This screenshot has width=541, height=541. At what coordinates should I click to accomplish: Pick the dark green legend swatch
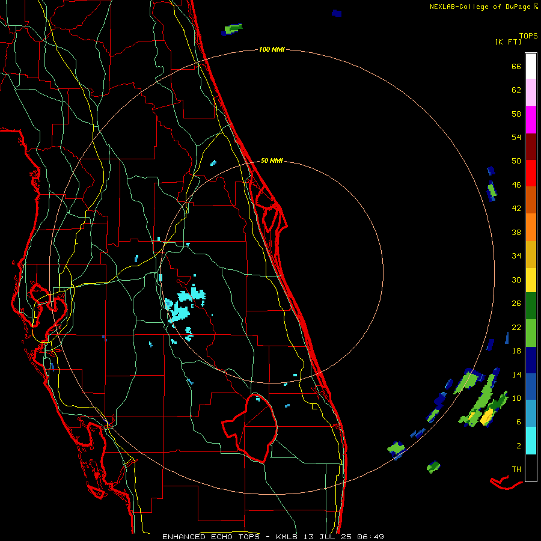[531, 306]
